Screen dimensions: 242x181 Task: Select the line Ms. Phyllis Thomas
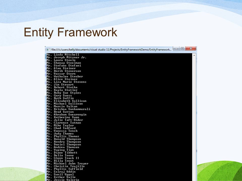(63, 136)
